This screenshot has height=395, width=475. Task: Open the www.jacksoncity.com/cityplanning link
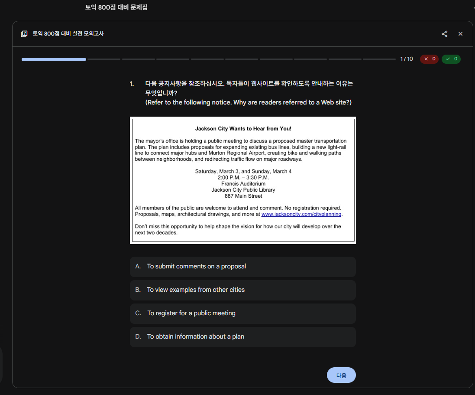click(x=301, y=214)
